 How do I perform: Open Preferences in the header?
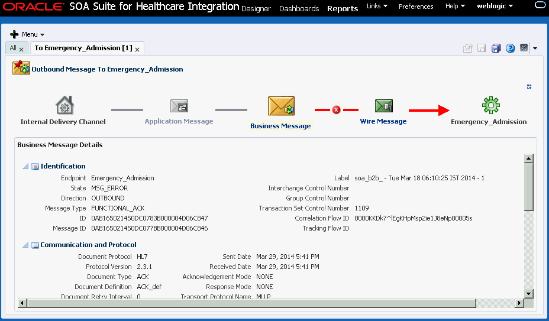pyautogui.click(x=416, y=7)
